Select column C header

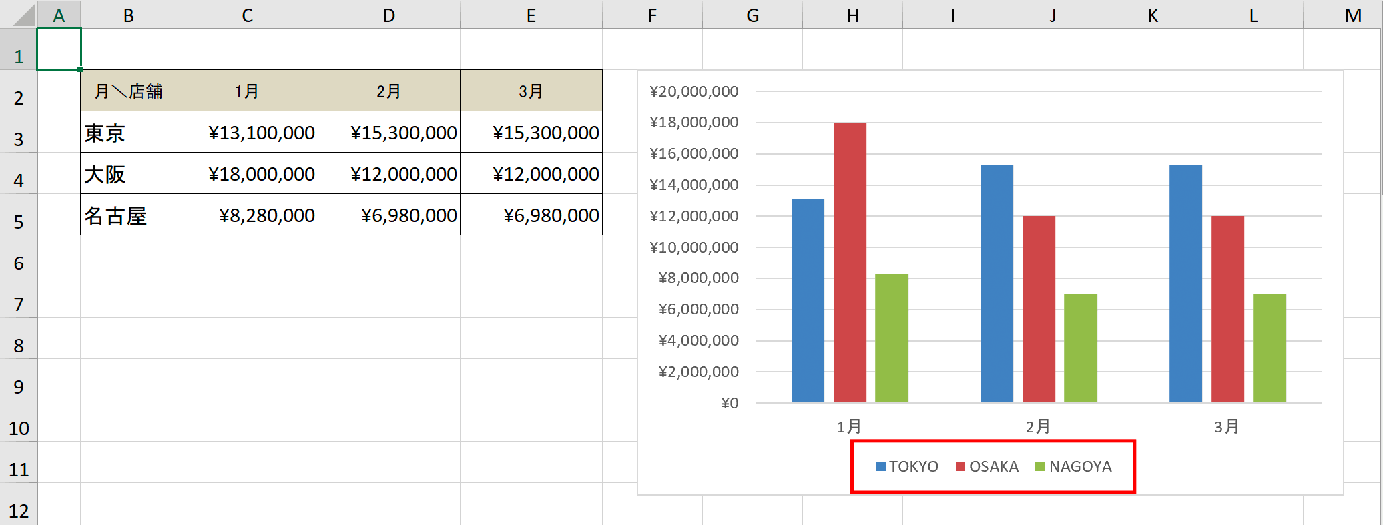247,15
